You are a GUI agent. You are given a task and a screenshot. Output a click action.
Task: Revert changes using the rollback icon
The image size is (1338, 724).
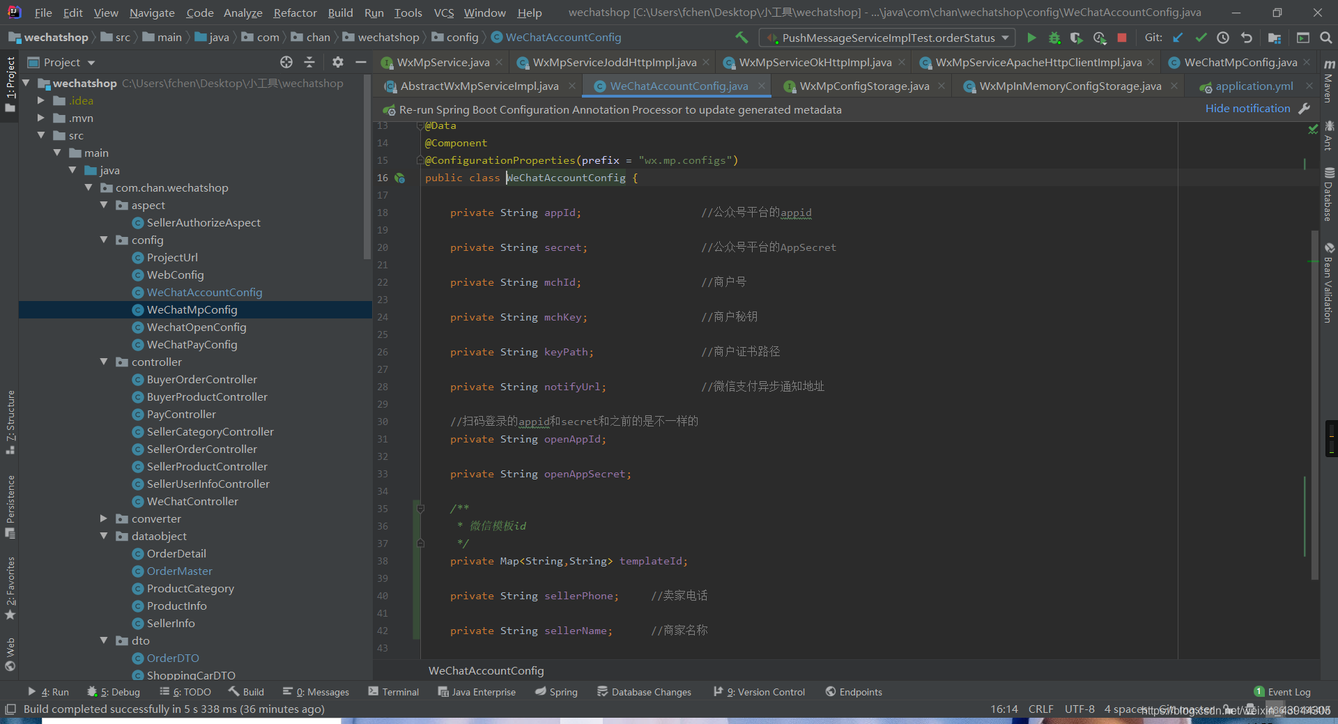[1247, 38]
